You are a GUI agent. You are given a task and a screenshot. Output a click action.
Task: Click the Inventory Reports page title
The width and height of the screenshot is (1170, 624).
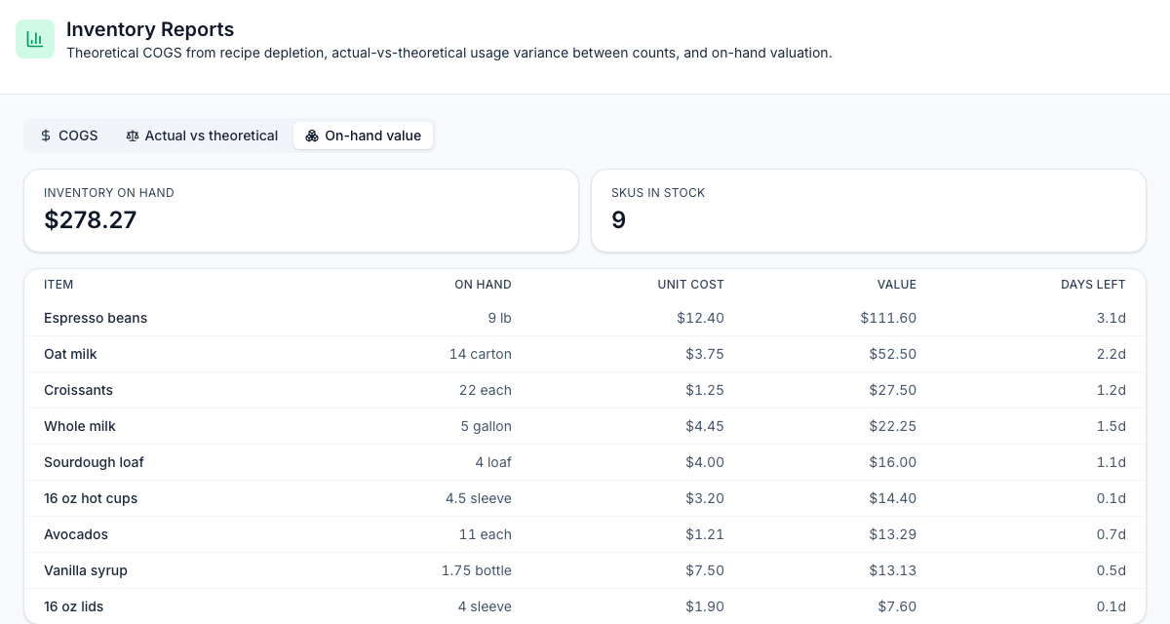pos(150,29)
